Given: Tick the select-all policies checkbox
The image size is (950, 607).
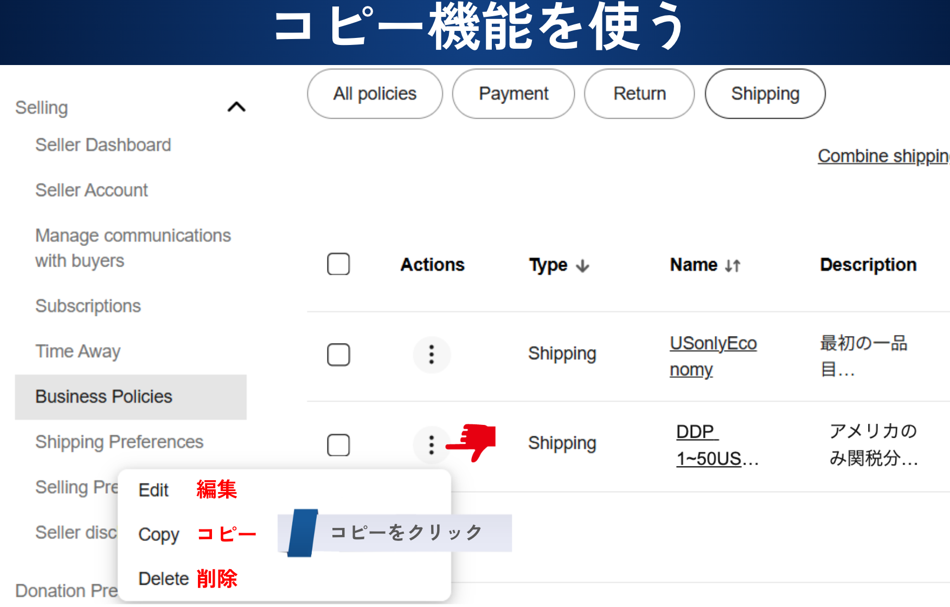Looking at the screenshot, I should 338,264.
